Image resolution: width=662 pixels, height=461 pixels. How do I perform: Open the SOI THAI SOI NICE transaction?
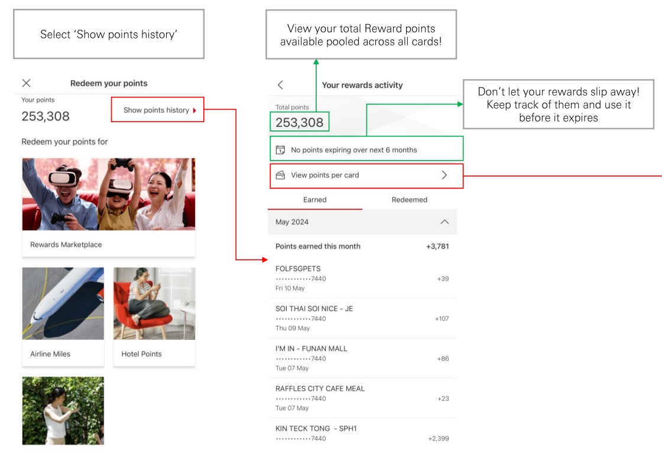362,318
